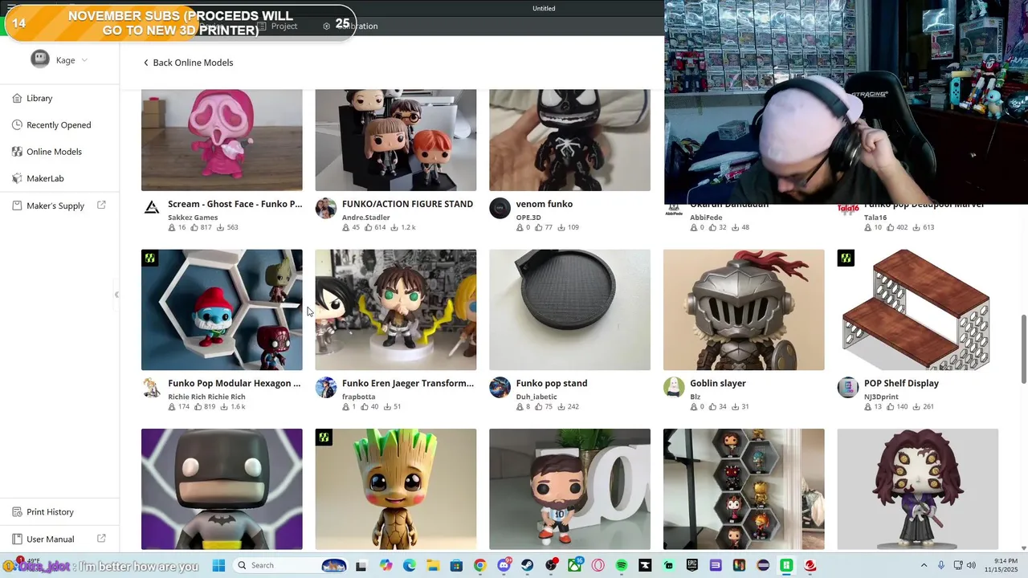
Task: Open the bearded soccer player funko thumbnail
Action: point(569,489)
